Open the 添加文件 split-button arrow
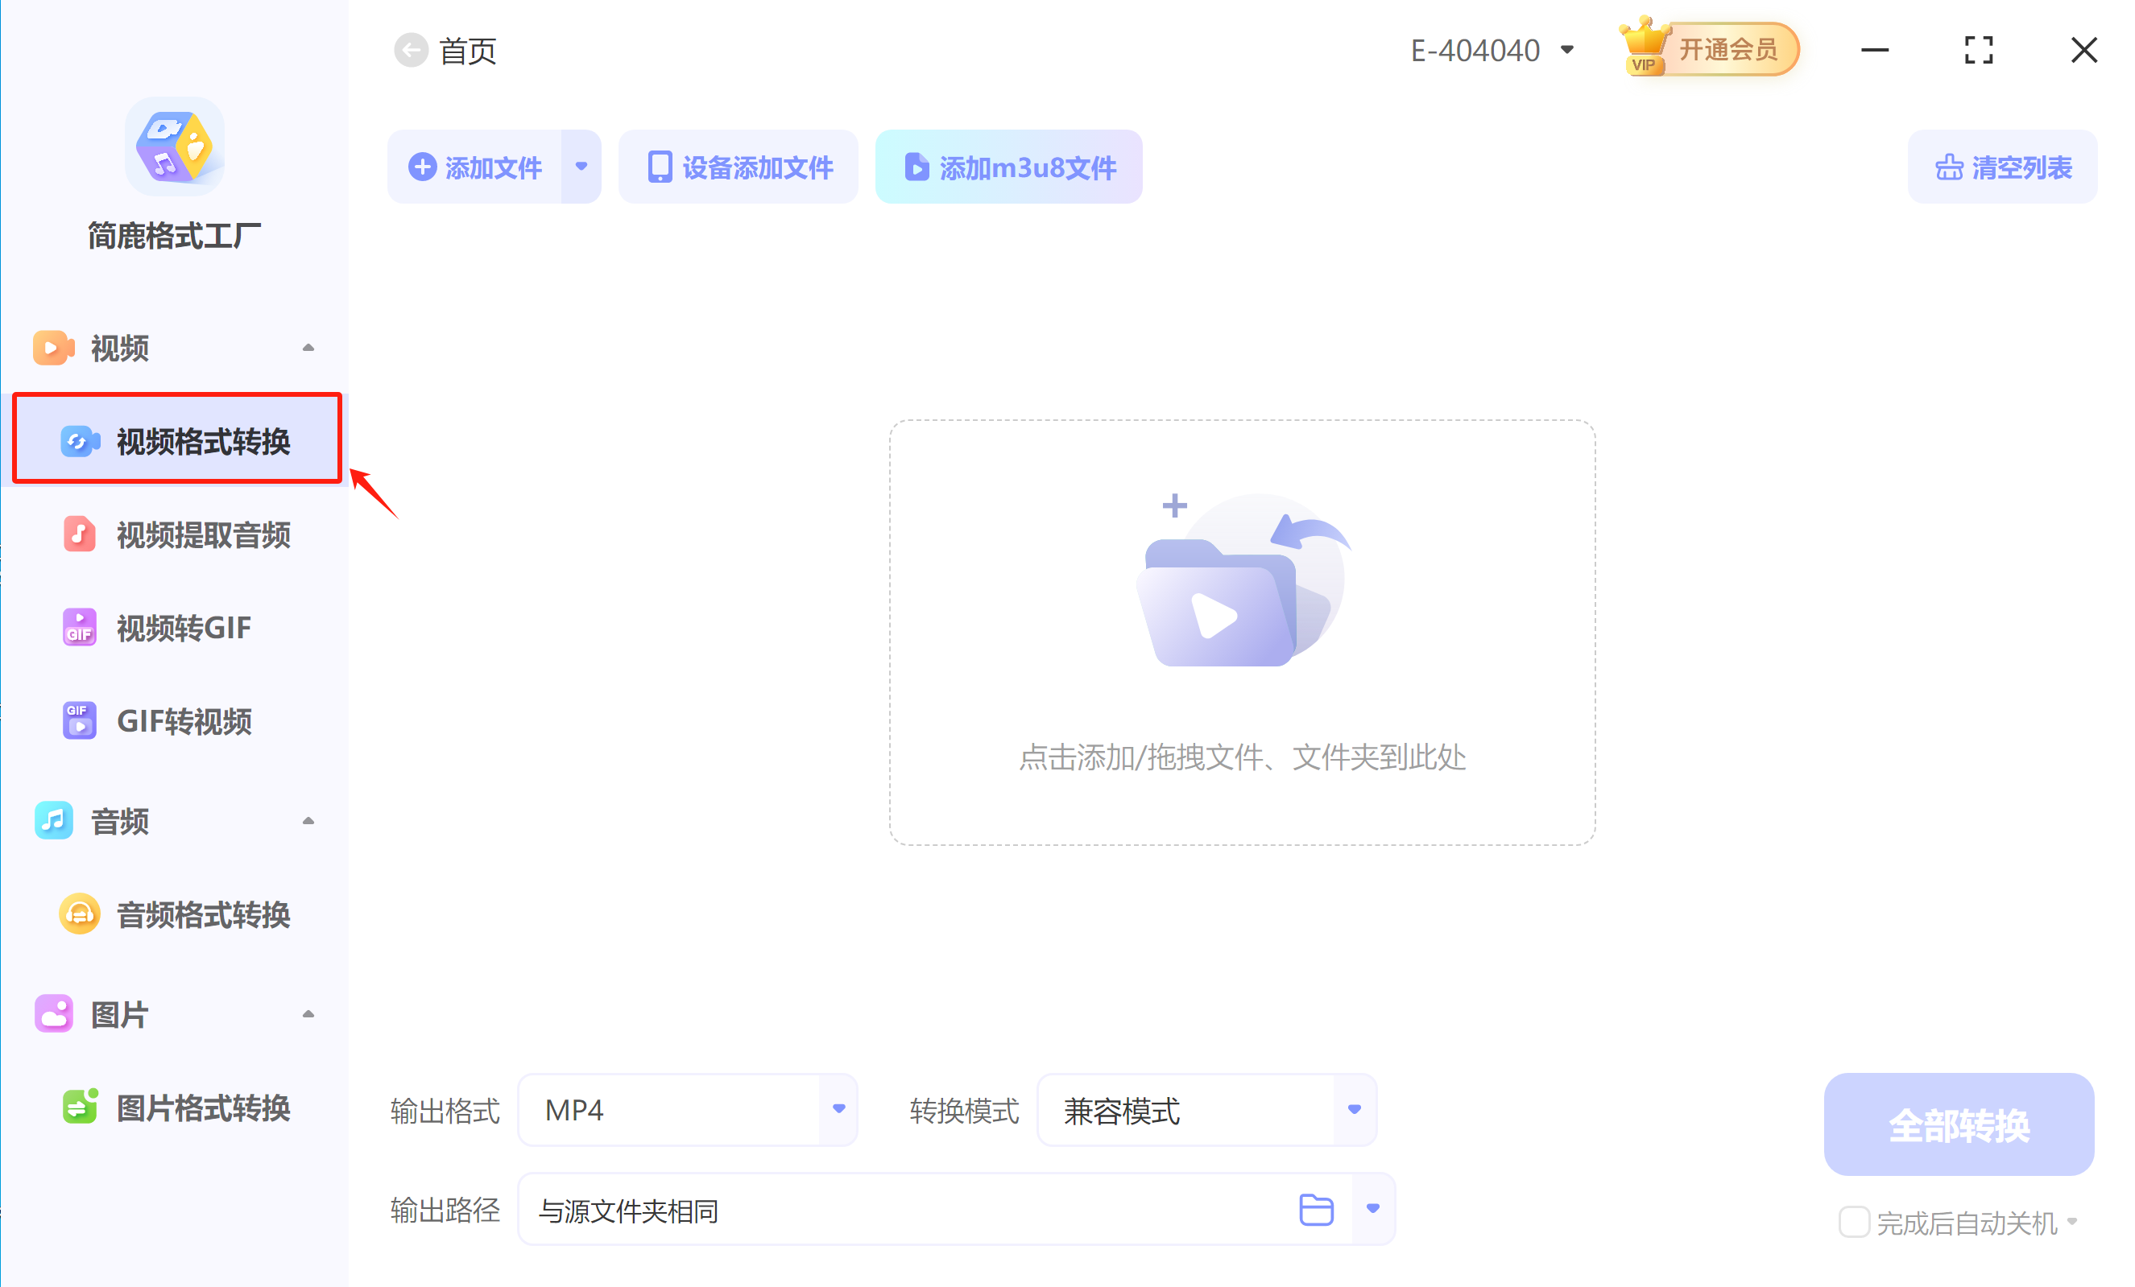2135x1287 pixels. pyautogui.click(x=581, y=167)
